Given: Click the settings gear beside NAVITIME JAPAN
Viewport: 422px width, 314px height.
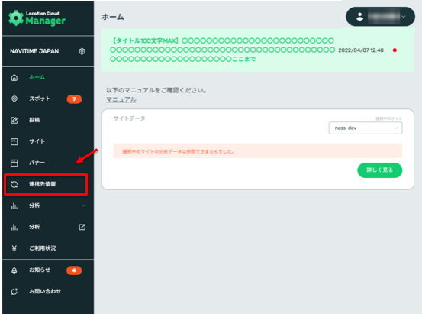Looking at the screenshot, I should click(x=82, y=51).
